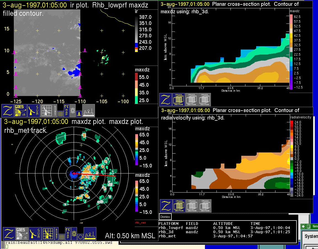Click the maxdz color legend beside the cross-section

click(291, 51)
